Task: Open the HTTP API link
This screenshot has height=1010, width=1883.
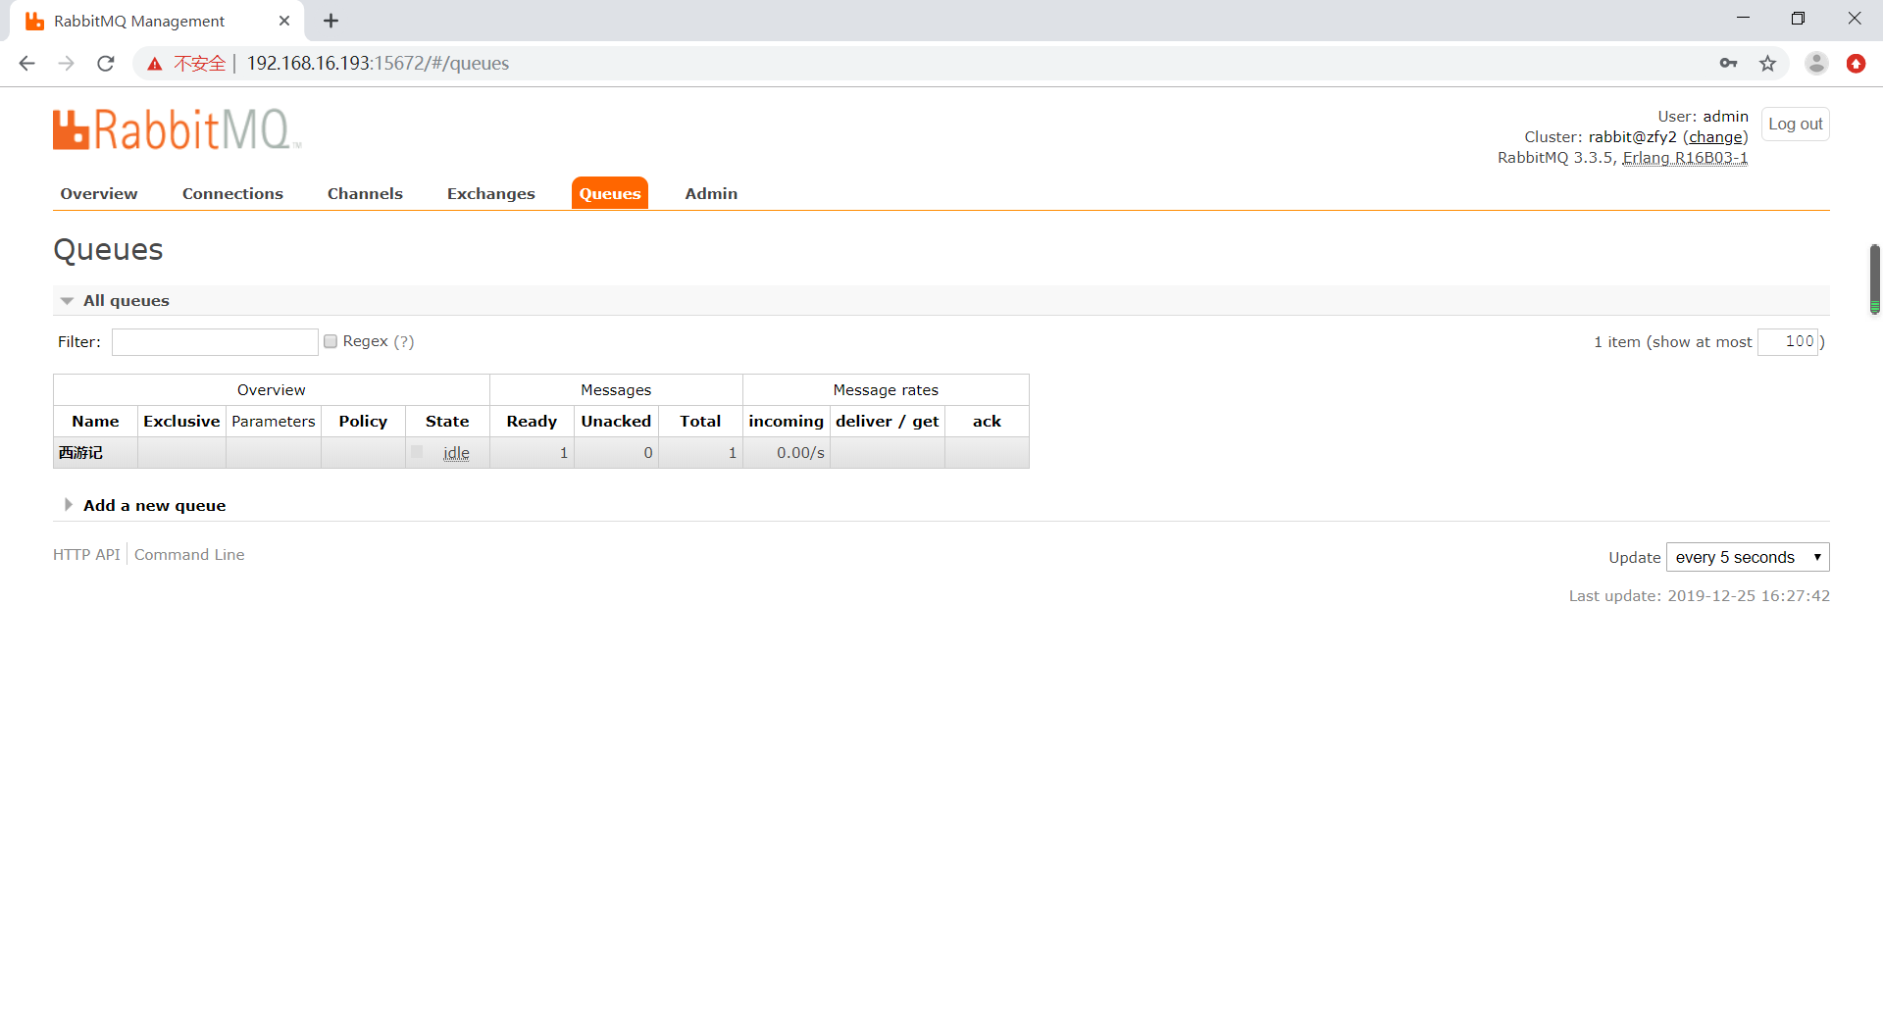Action: 86,555
